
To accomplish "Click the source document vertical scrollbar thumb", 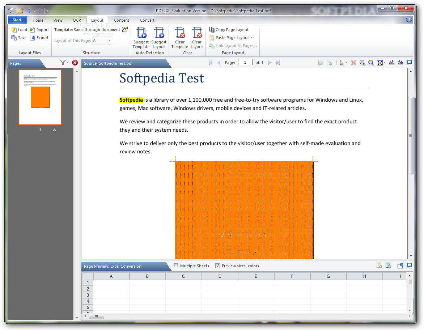I will [x=411, y=135].
